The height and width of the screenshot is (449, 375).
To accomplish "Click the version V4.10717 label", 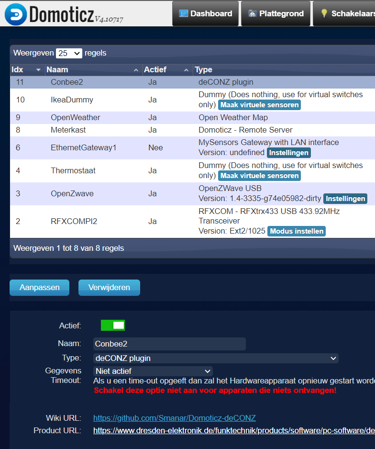I will [109, 19].
